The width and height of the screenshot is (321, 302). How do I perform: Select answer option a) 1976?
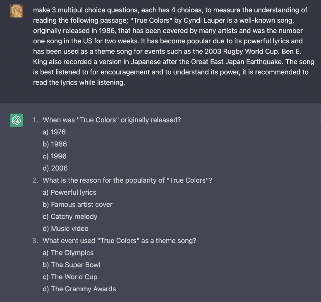54,132
